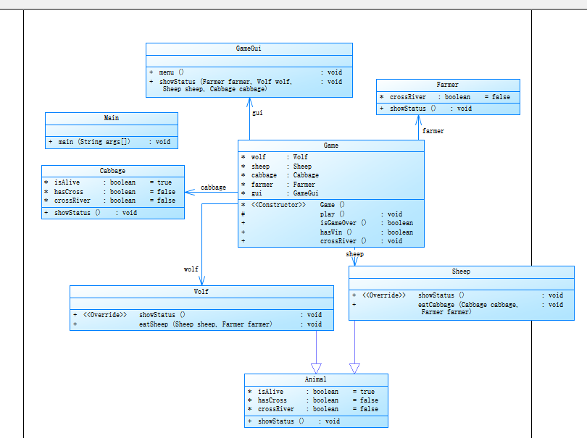Click isAlive attribute in Animal class
The height and width of the screenshot is (438, 587).
[x=311, y=392]
